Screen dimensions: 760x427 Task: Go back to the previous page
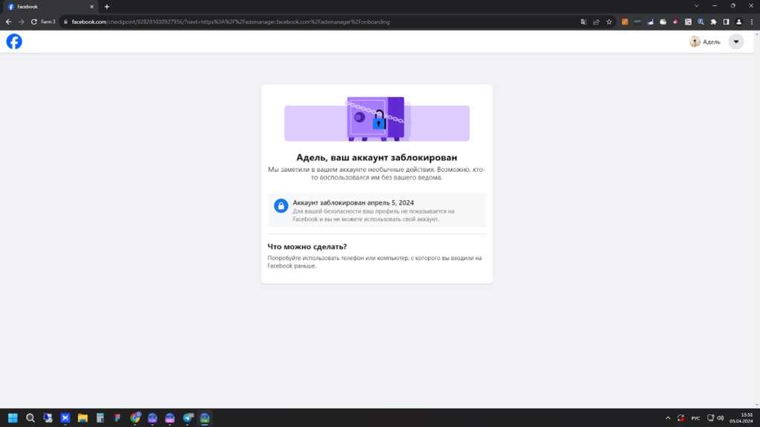point(8,21)
